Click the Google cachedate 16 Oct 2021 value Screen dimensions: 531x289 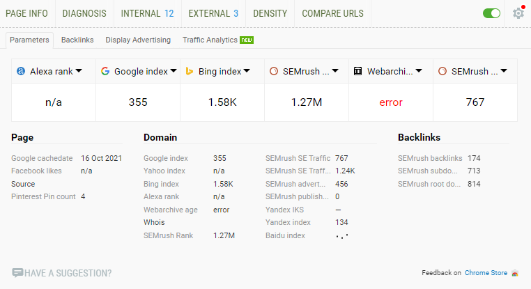101,158
